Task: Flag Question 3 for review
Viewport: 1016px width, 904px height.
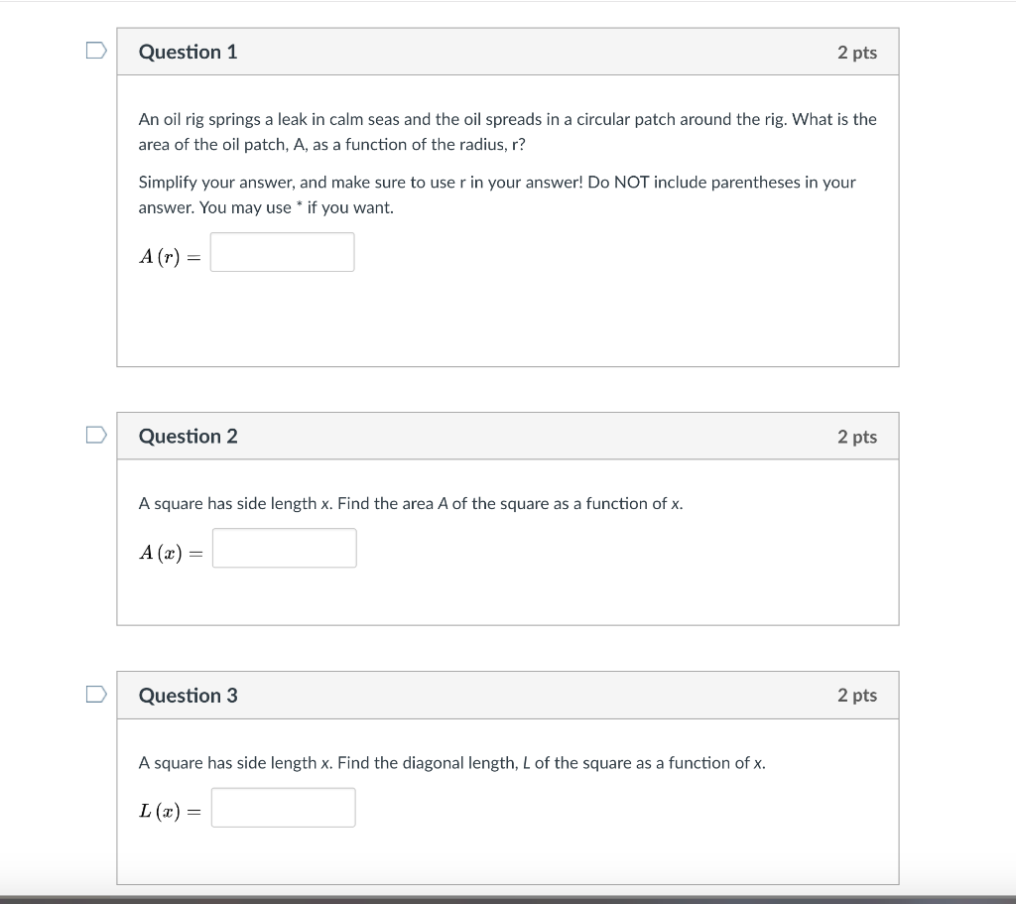Action: (96, 694)
